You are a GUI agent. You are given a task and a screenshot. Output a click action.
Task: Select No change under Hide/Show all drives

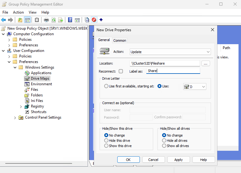164,135
